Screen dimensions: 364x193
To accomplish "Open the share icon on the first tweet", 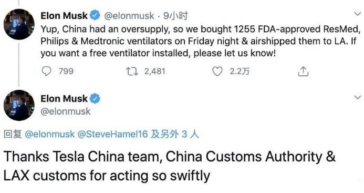I will [x=303, y=72].
